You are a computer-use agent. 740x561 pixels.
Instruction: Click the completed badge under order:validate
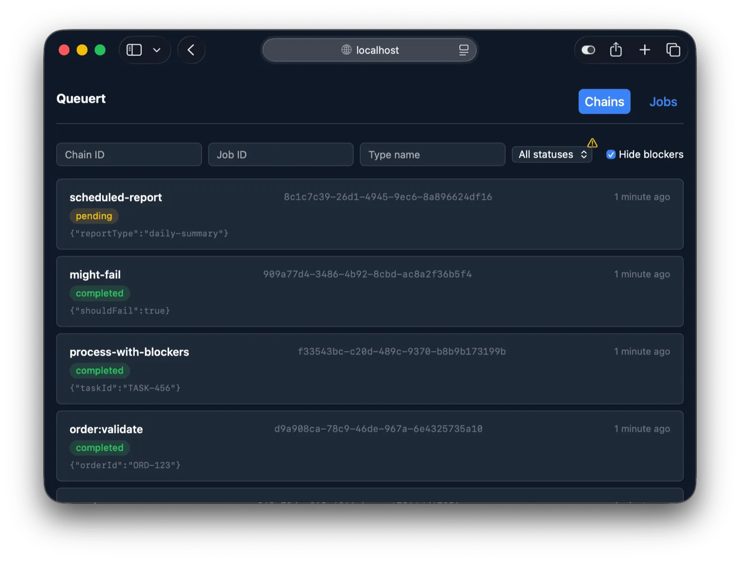[99, 447]
